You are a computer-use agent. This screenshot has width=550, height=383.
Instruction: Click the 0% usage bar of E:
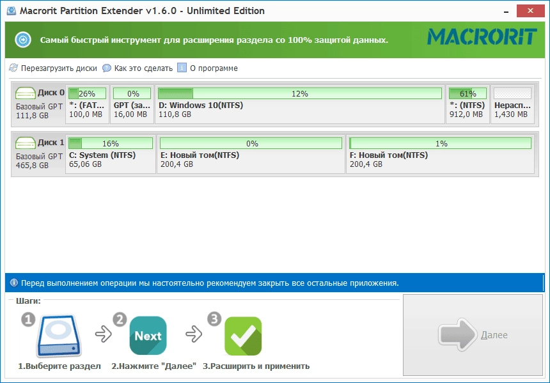pos(251,143)
